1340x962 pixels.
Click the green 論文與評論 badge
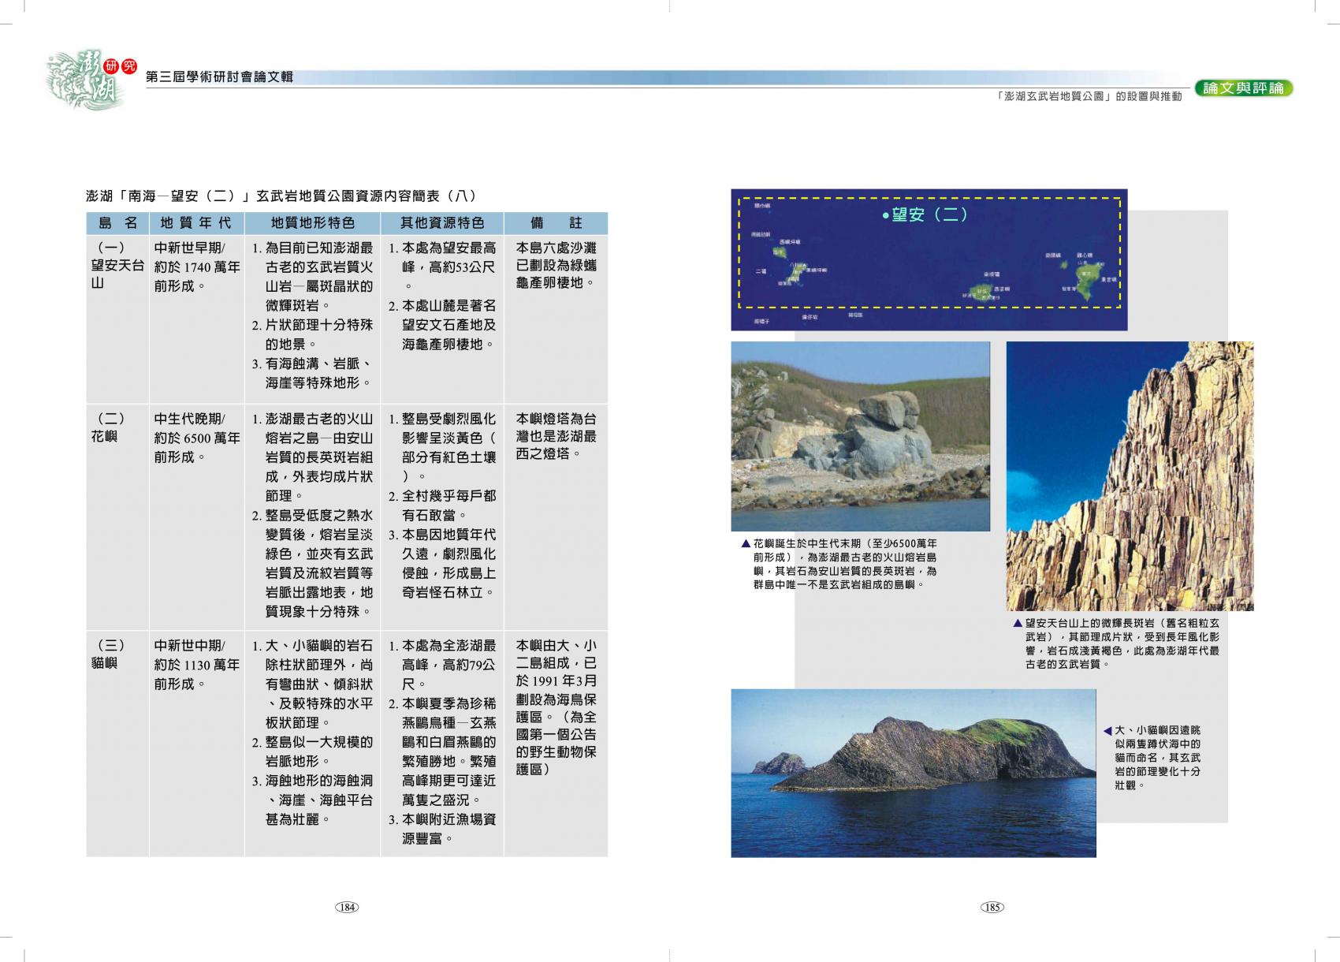click(x=1243, y=88)
